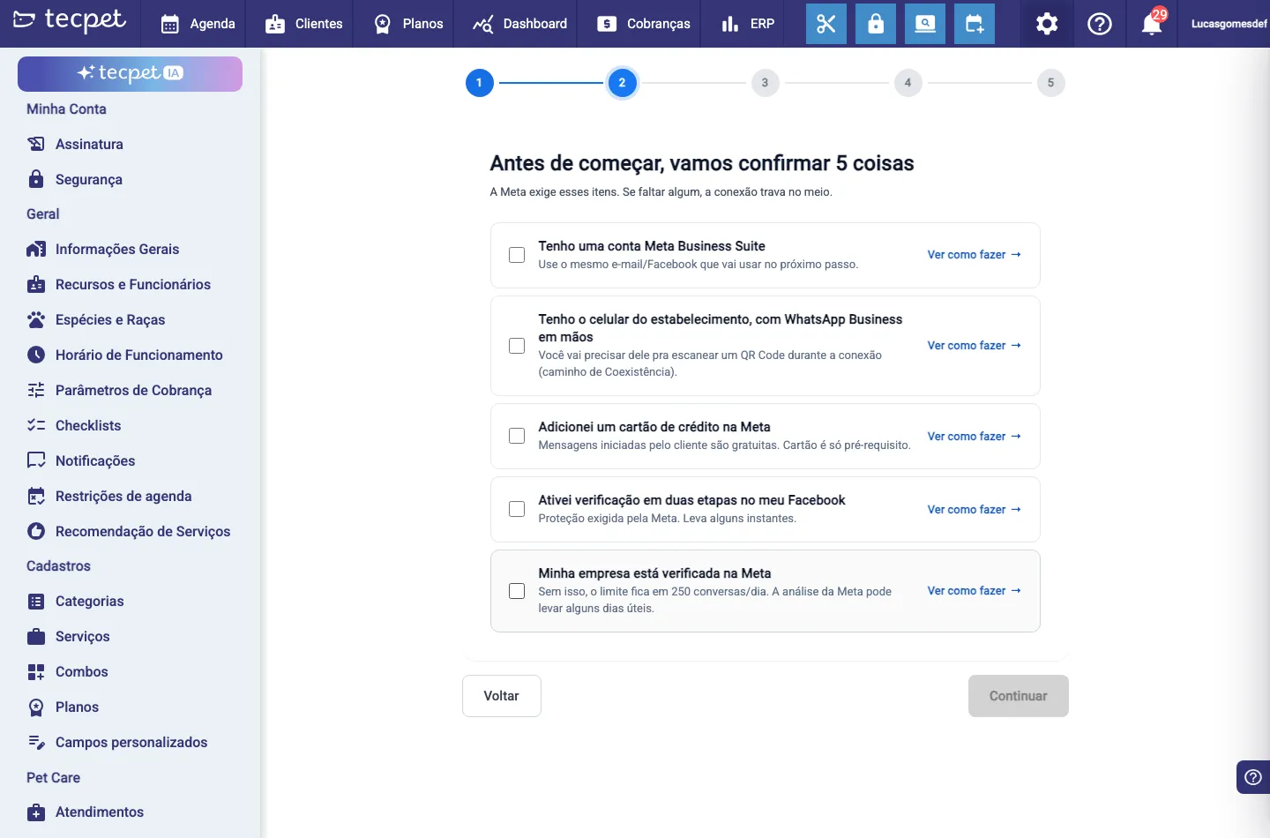The width and height of the screenshot is (1270, 838).
Task: Open Recomendação de Serviços
Action: 130,531
